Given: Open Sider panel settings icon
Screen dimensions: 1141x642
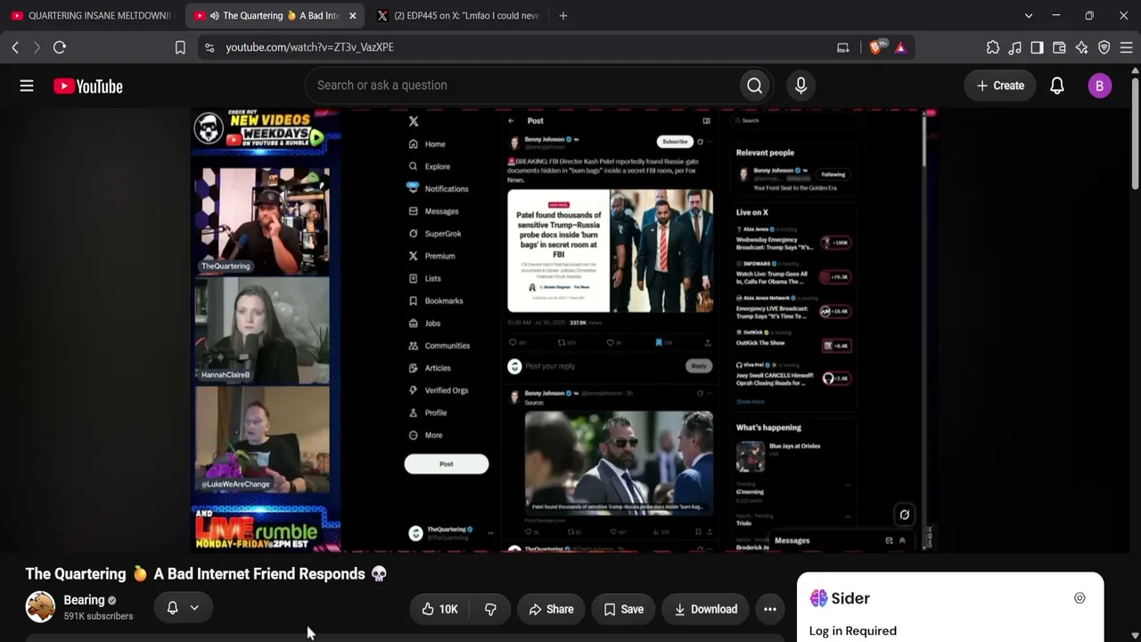Looking at the screenshot, I should pyautogui.click(x=1079, y=598).
